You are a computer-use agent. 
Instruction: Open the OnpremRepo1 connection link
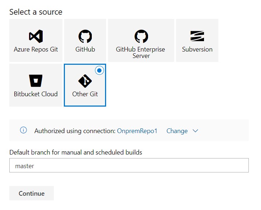pyautogui.click(x=137, y=131)
